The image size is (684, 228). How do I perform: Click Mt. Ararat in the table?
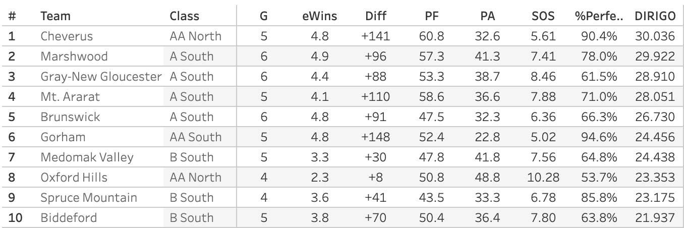(70, 97)
